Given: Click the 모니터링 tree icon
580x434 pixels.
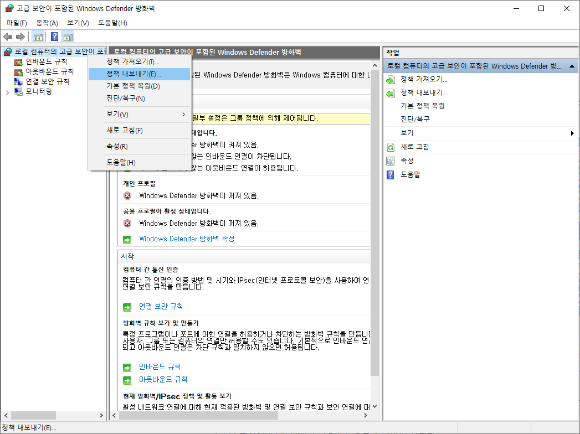Looking at the screenshot, I should [18, 91].
